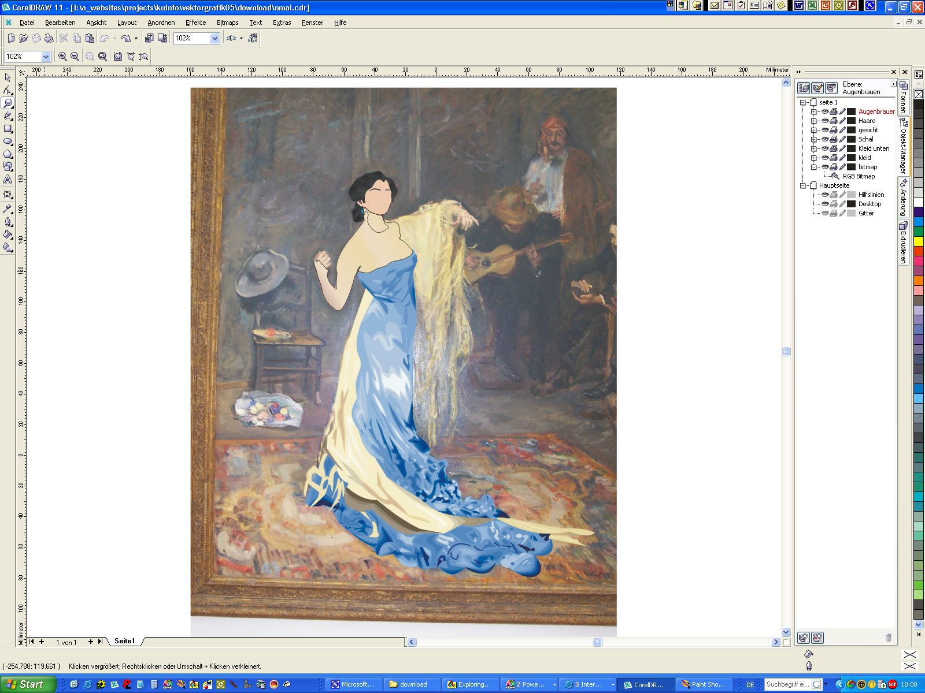
Task: Click the New Layer button in the Object Manager
Action: coord(803,638)
